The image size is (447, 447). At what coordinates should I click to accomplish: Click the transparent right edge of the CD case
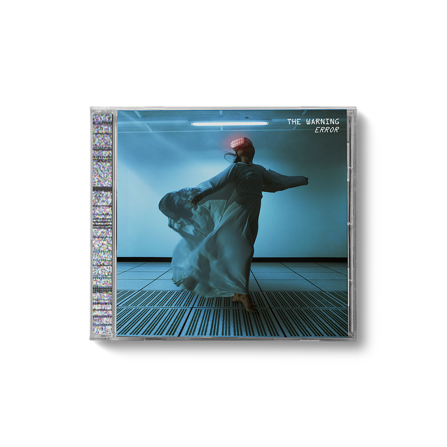coord(352,223)
